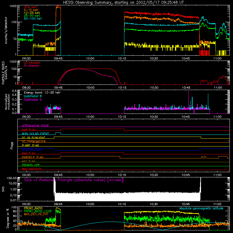Select the ECLIPSE_FLAG label
This screenshot has width=233, height=233.
click(32, 149)
